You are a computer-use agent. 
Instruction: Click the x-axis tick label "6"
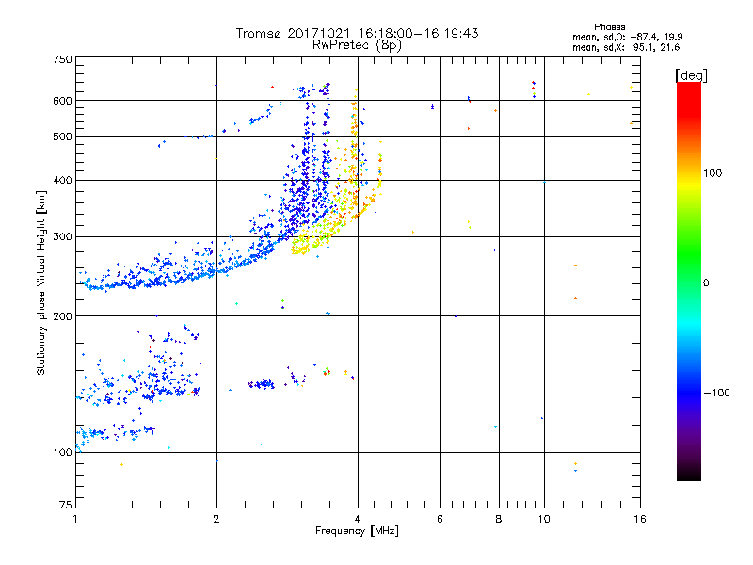click(x=440, y=519)
